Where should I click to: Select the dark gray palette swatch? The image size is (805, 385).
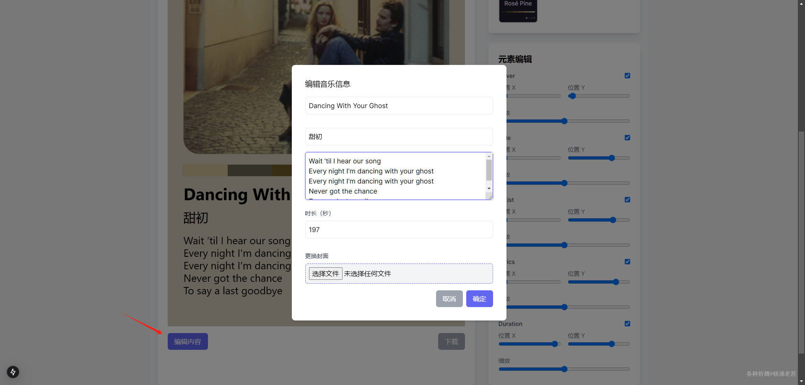[250, 170]
